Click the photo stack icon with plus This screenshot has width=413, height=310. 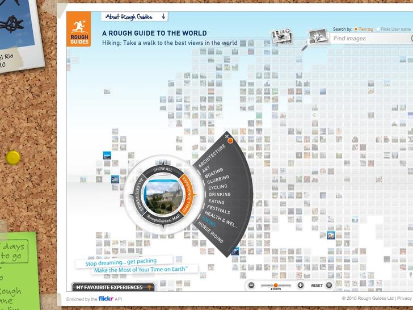(282, 36)
